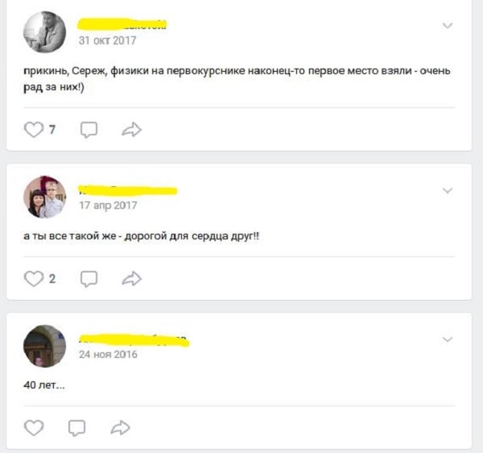Expand options chevron on 24 ноя 2016 post
Image resolution: width=483 pixels, height=453 pixels.
(448, 339)
